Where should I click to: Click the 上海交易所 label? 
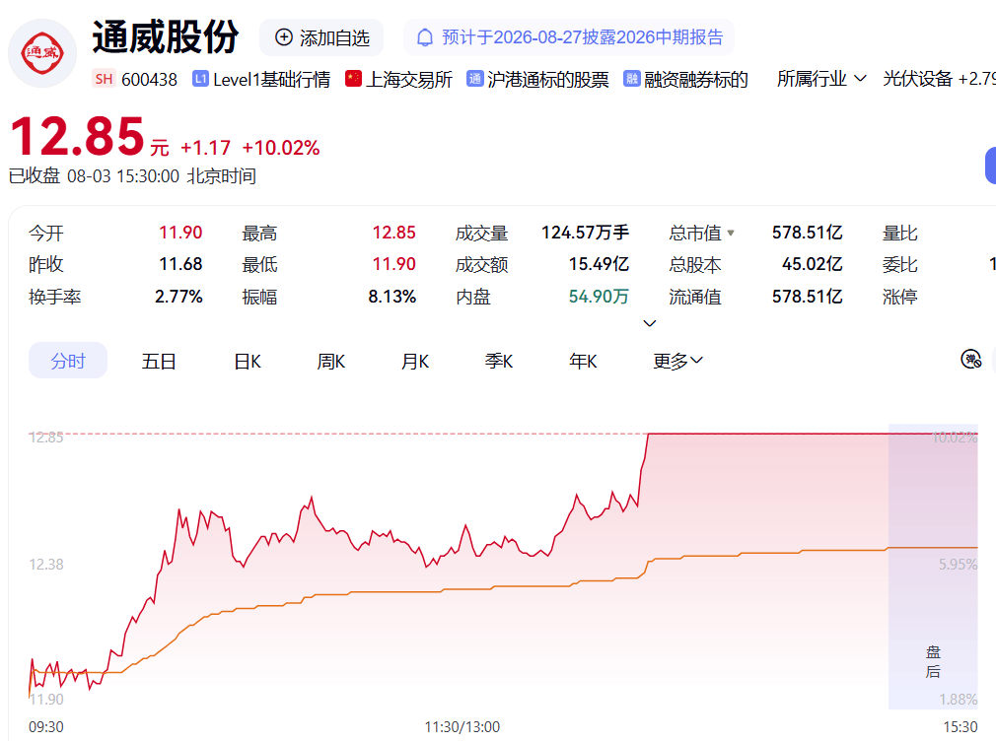point(409,80)
